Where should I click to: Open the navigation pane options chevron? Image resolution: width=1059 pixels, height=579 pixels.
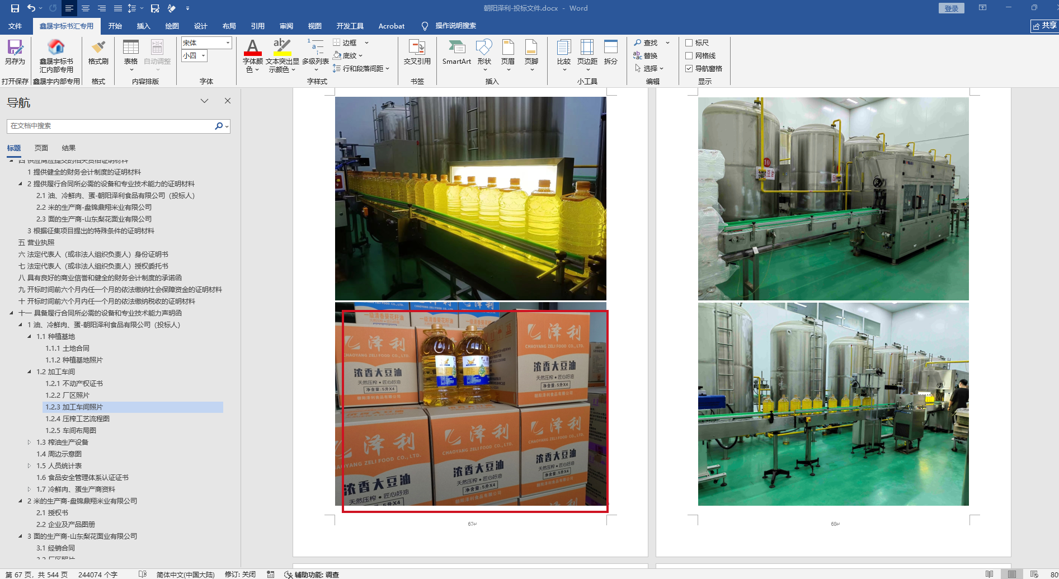tap(204, 101)
